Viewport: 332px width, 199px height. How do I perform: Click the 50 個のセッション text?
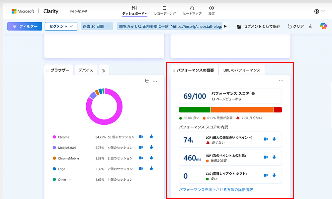pyautogui.click(x=121, y=137)
